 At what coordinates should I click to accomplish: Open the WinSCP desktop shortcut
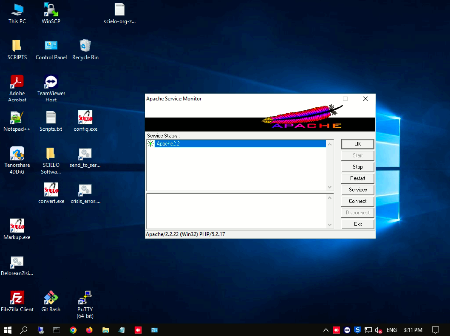click(51, 11)
